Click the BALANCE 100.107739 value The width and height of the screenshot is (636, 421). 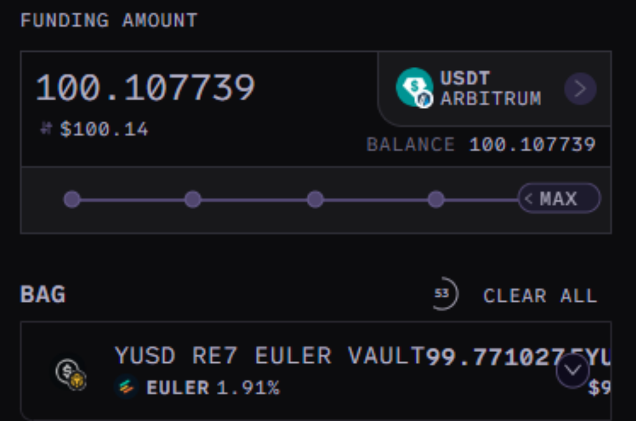[x=532, y=145]
